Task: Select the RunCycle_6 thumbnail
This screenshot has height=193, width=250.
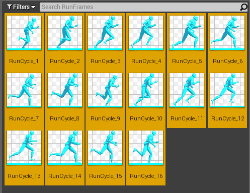Action: click(227, 33)
